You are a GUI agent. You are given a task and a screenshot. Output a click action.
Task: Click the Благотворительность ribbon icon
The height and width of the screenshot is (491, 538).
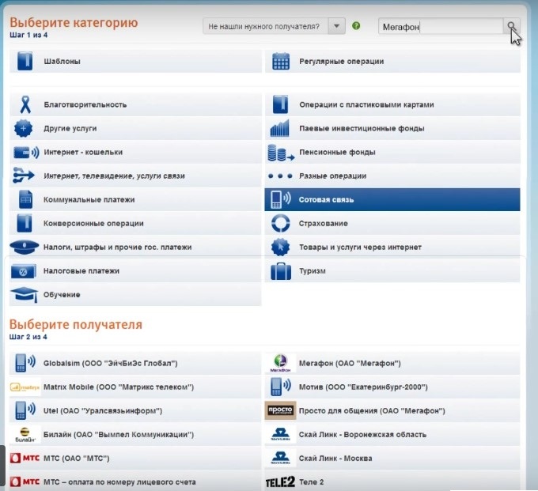coord(25,104)
